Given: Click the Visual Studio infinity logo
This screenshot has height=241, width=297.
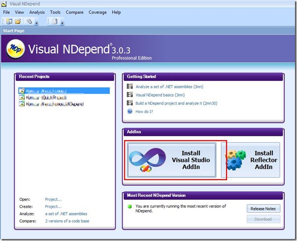Looking at the screenshot, I should pos(148,161).
